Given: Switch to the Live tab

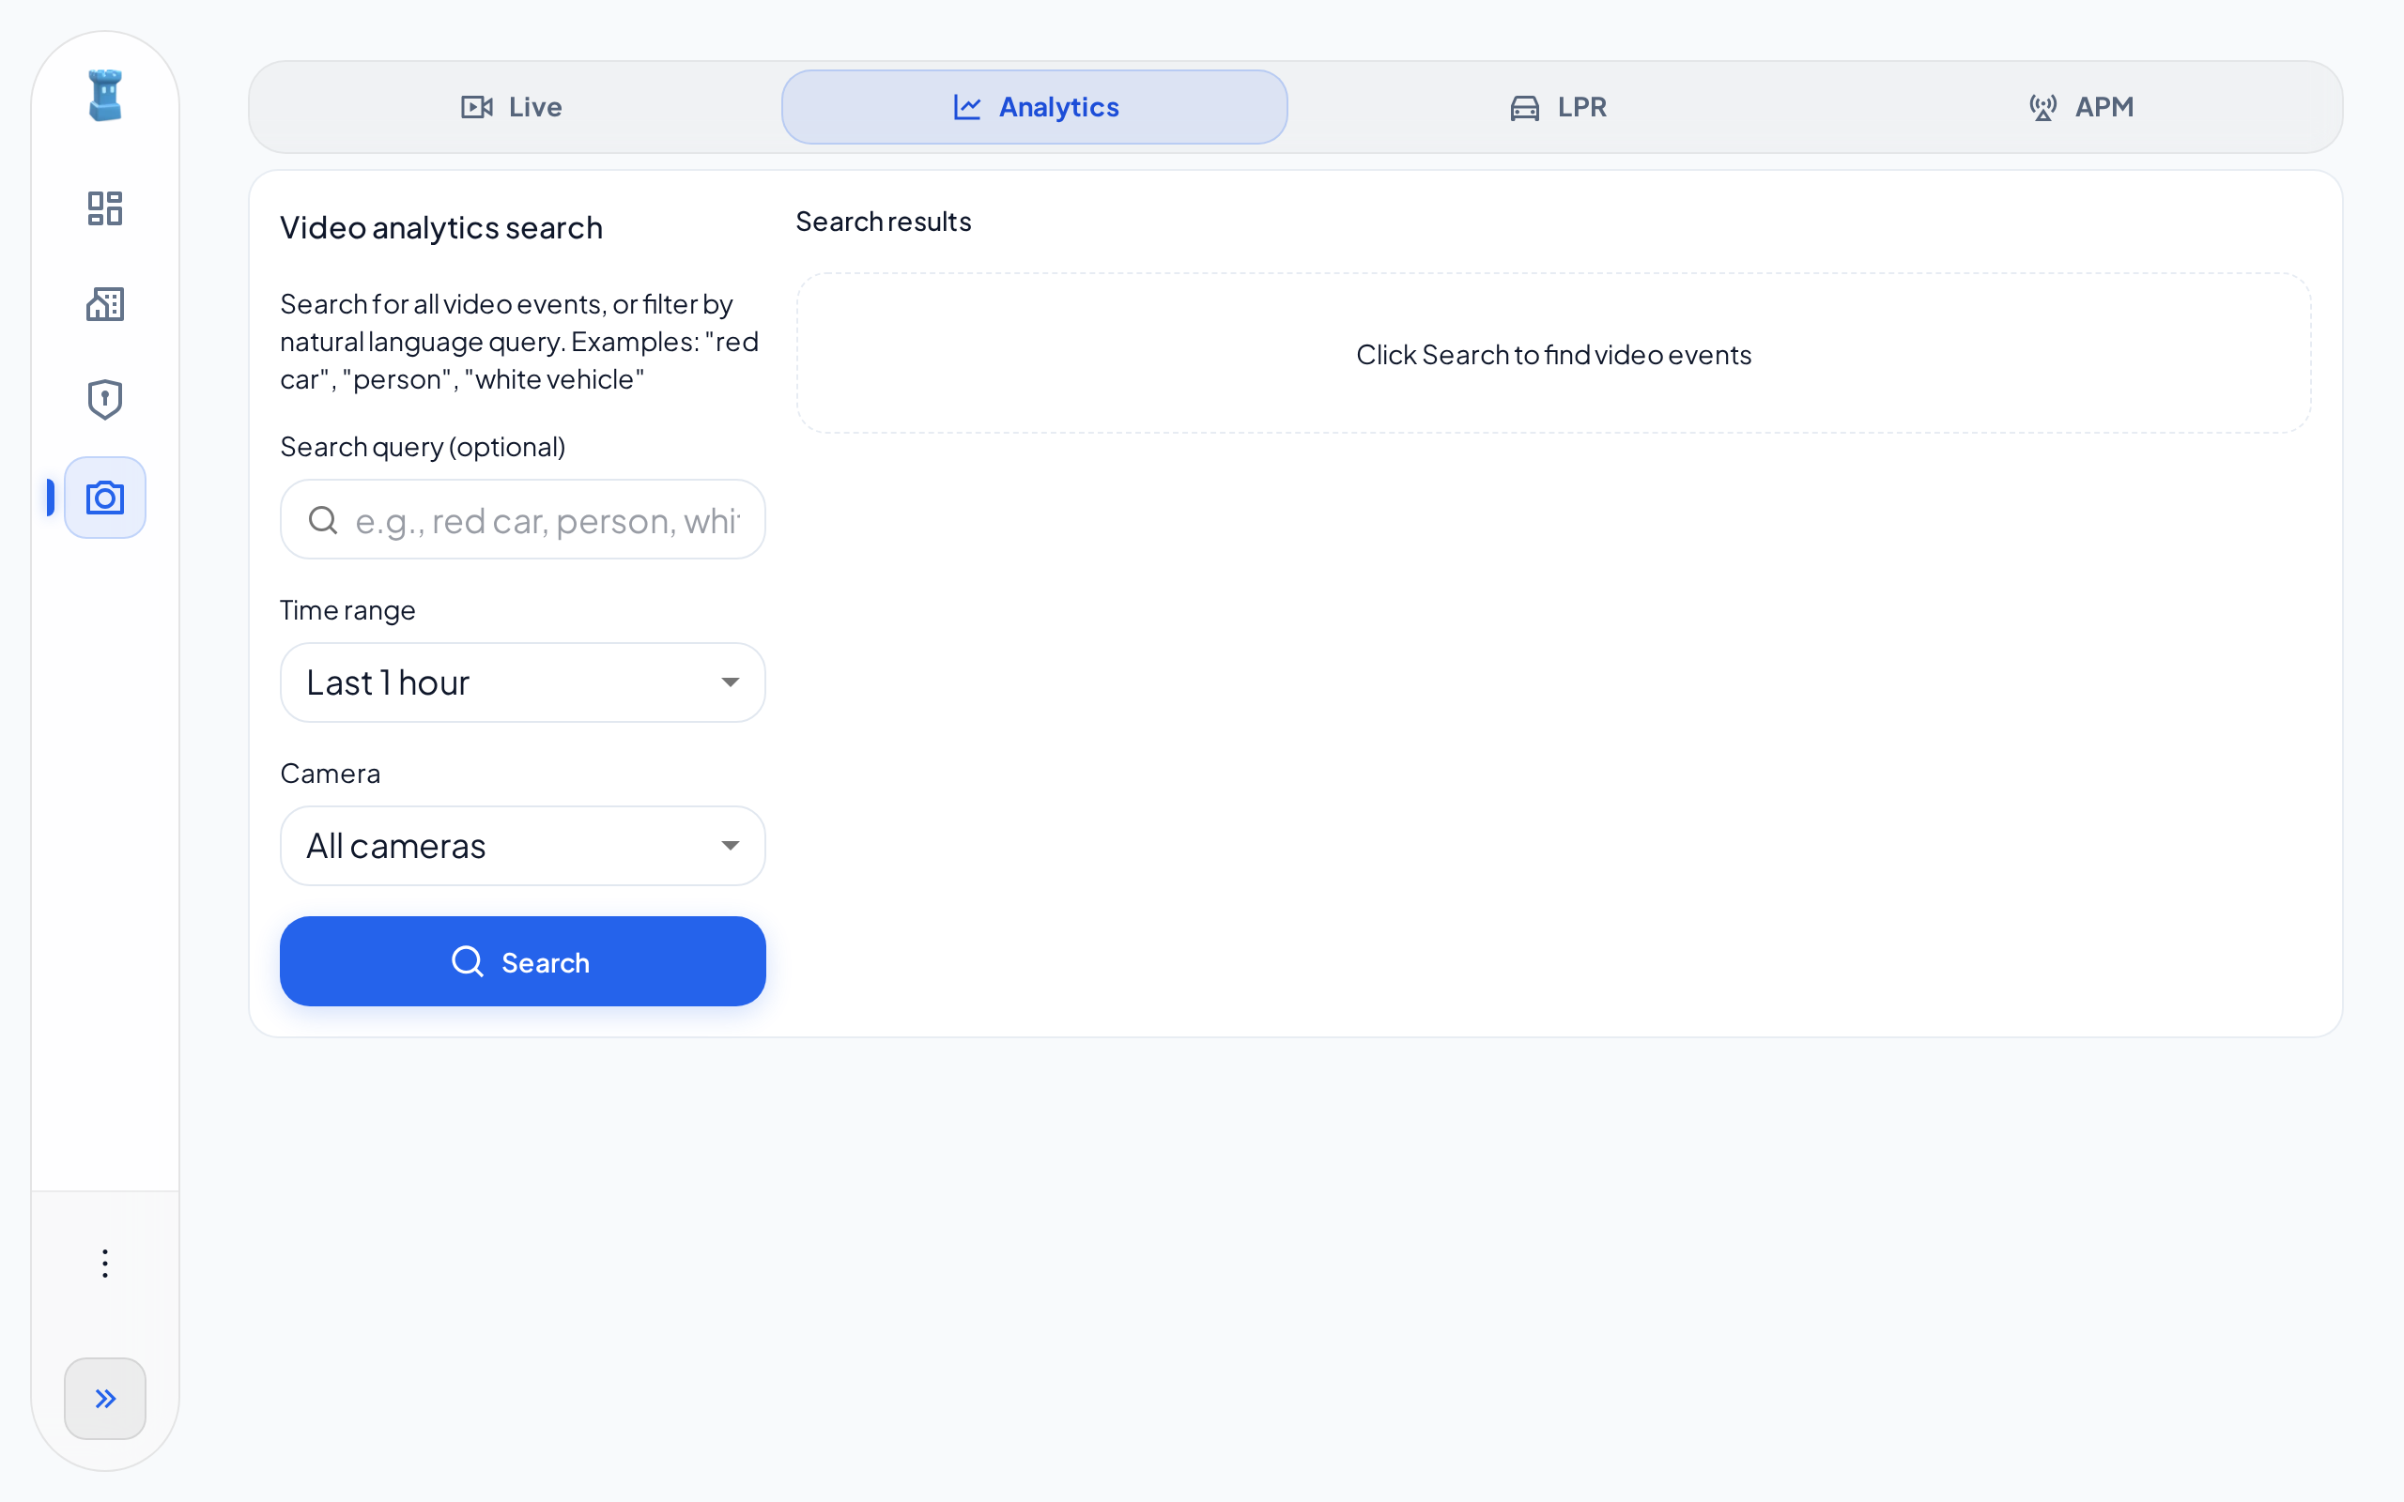Looking at the screenshot, I should 512,107.
